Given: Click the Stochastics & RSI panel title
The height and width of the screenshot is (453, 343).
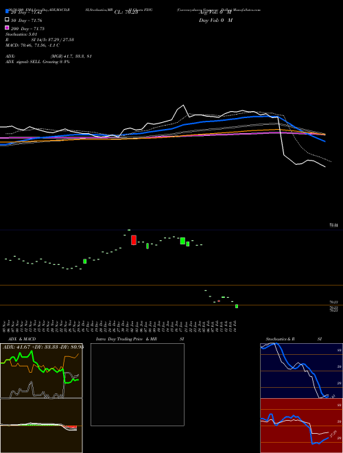Looking at the screenshot, I should coord(294,339).
